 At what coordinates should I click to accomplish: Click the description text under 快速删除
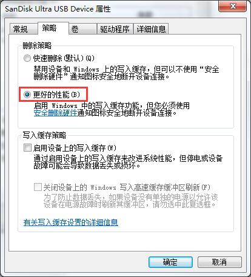(x=126, y=73)
